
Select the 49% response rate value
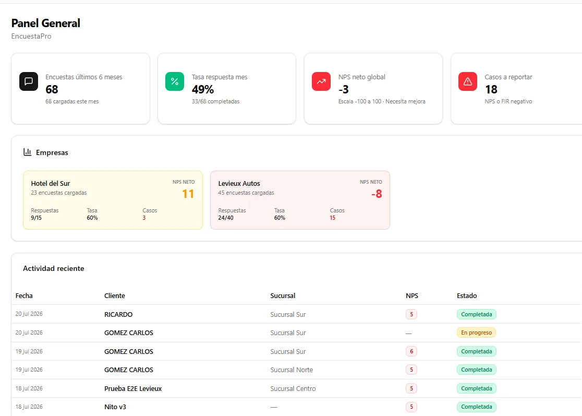203,89
